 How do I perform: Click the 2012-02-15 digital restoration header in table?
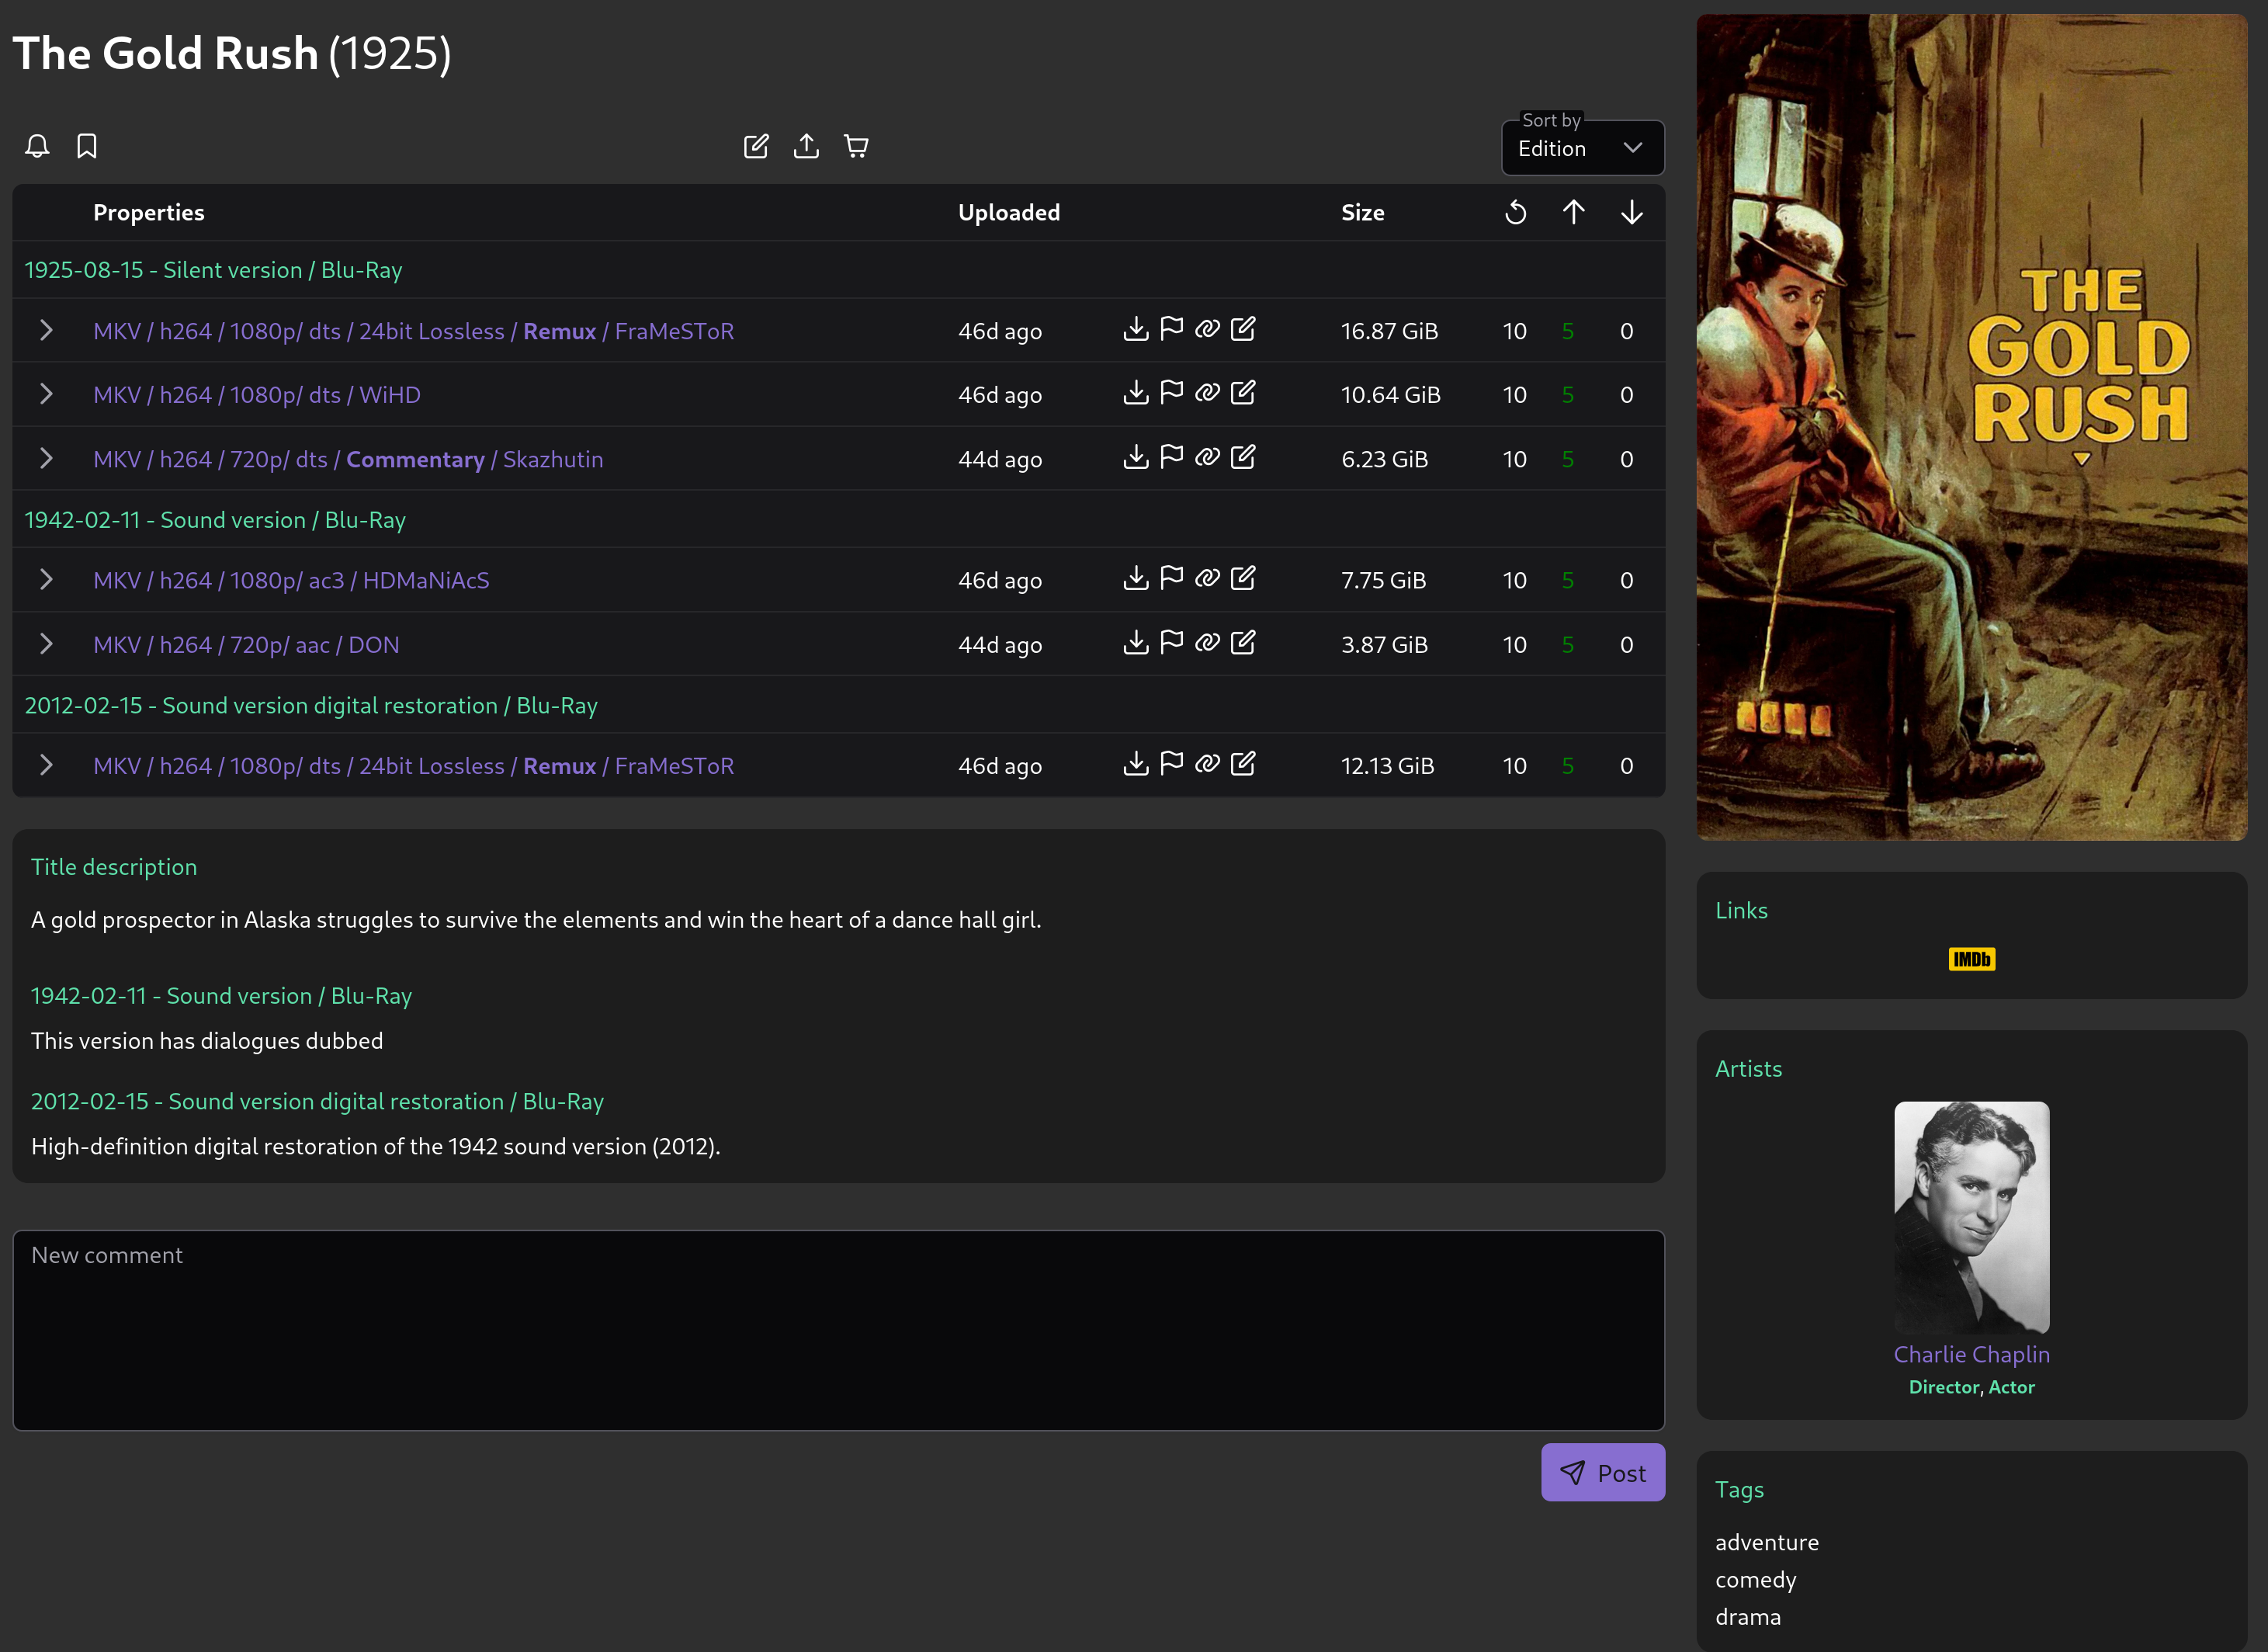coord(311,706)
